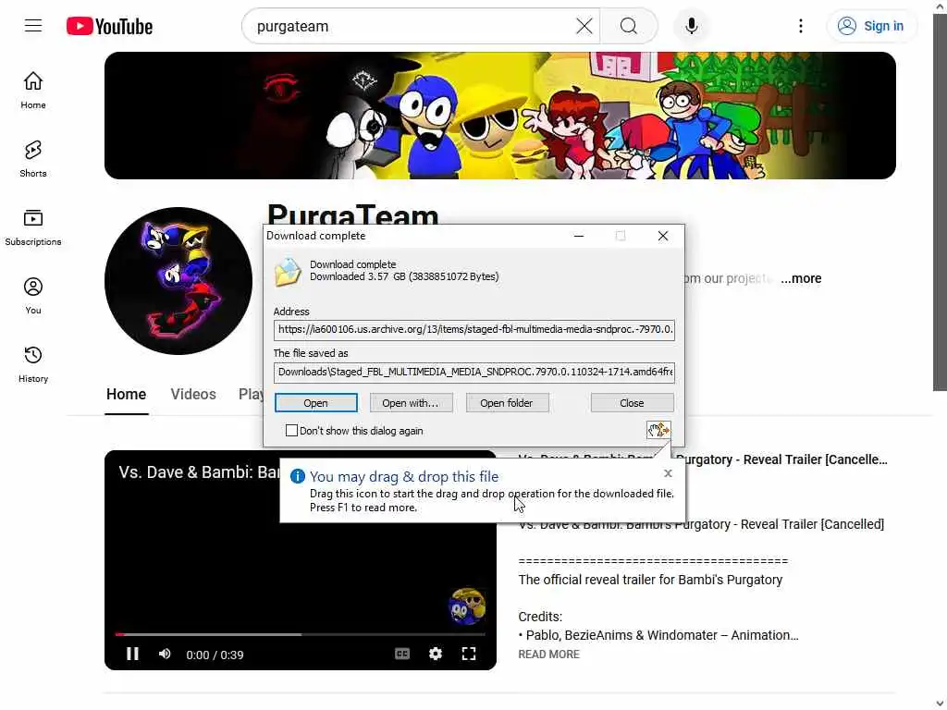Screen dimensions: 947x710
Task: Minimize the Download complete dialog
Action: [579, 236]
